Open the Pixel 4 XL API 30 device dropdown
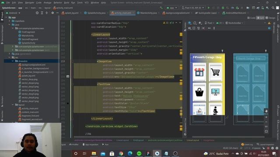 (x=192, y=8)
